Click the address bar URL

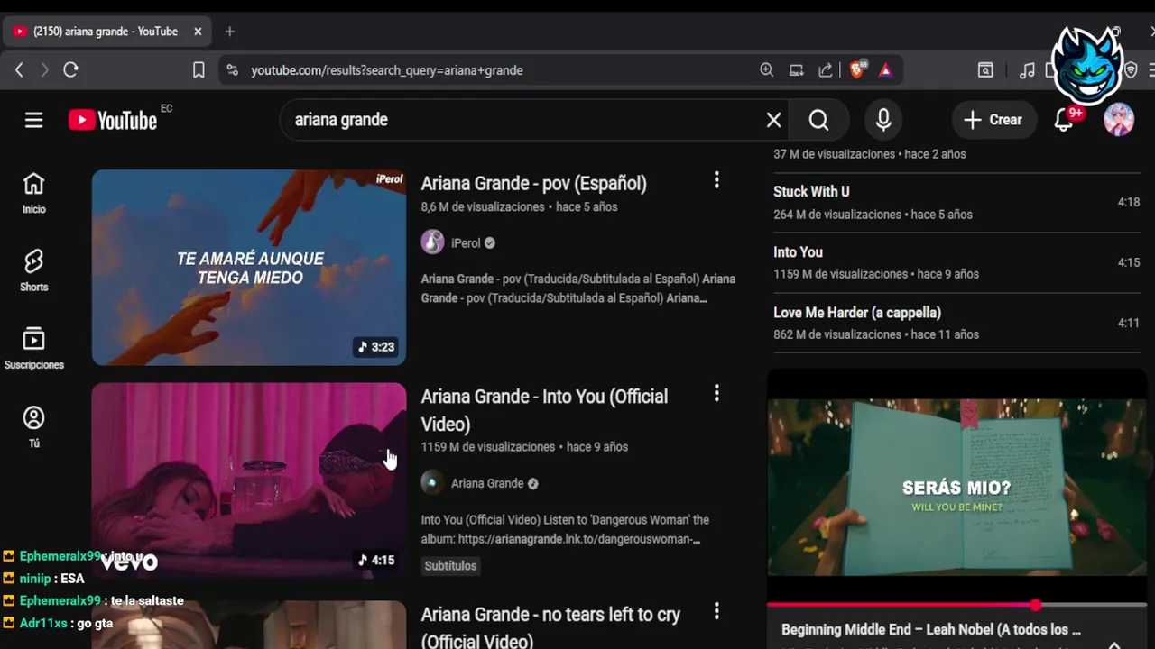pyautogui.click(x=387, y=69)
